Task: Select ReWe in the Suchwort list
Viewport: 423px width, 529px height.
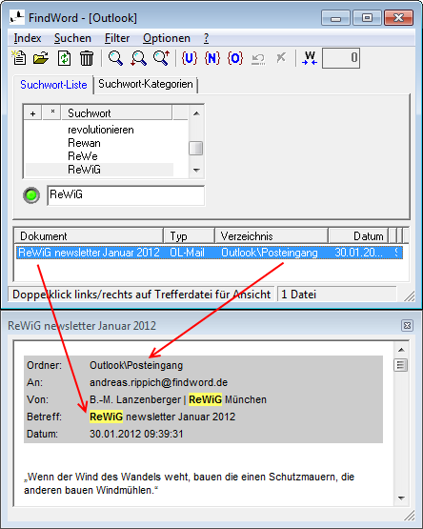Action: click(83, 156)
